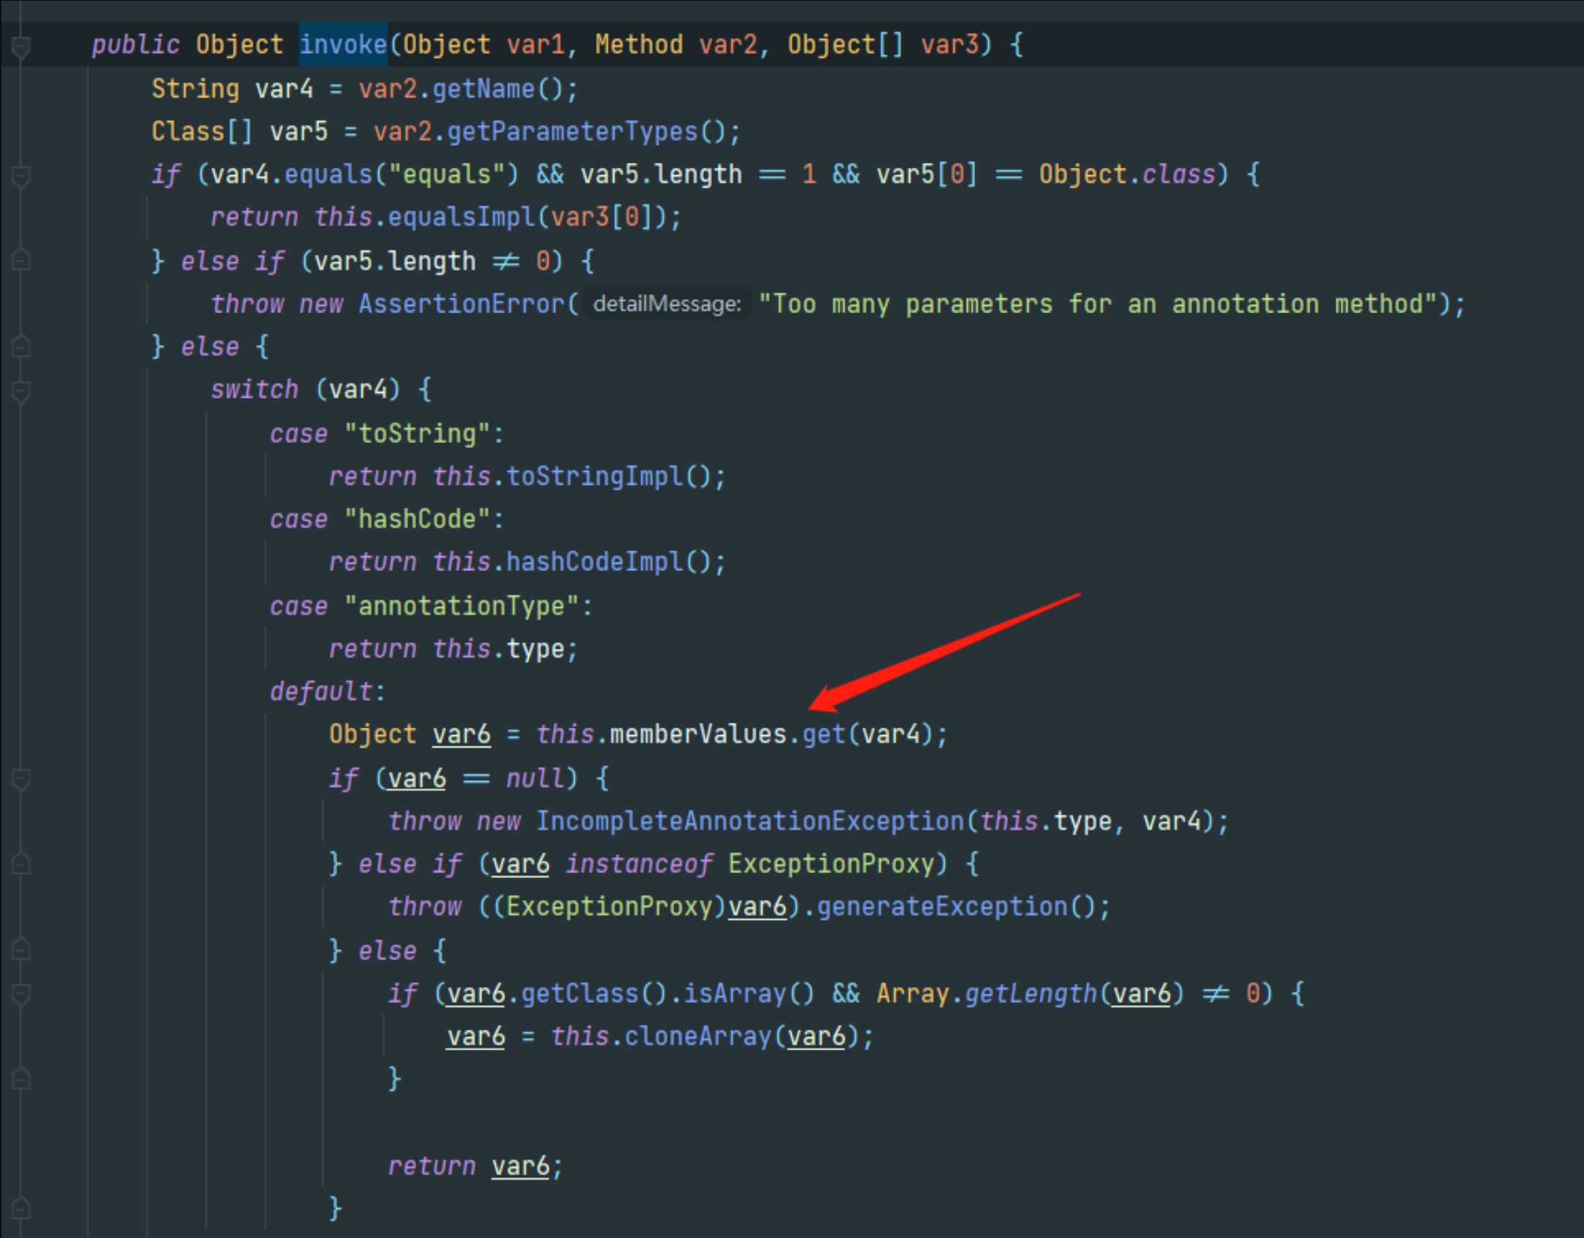Click the 'generateException' method call
1584x1238 pixels.
[x=942, y=907]
